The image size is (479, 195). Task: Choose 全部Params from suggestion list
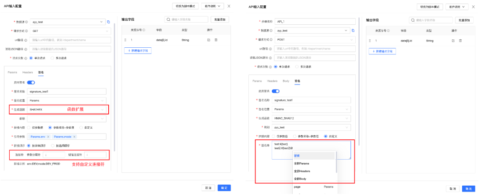[x=314, y=163]
